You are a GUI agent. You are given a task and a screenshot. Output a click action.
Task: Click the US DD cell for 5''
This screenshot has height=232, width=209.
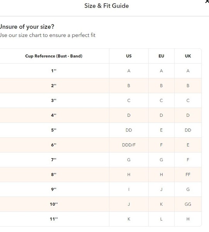pyautogui.click(x=129, y=130)
